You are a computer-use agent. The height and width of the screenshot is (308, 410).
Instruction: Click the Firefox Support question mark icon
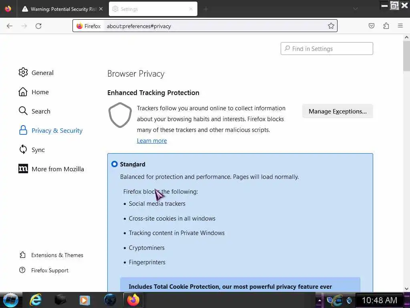tap(22, 270)
